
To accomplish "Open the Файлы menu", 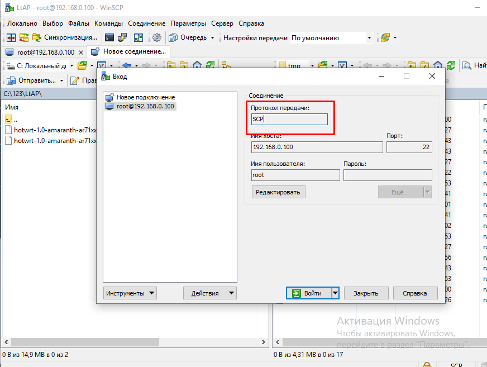I will (x=79, y=23).
